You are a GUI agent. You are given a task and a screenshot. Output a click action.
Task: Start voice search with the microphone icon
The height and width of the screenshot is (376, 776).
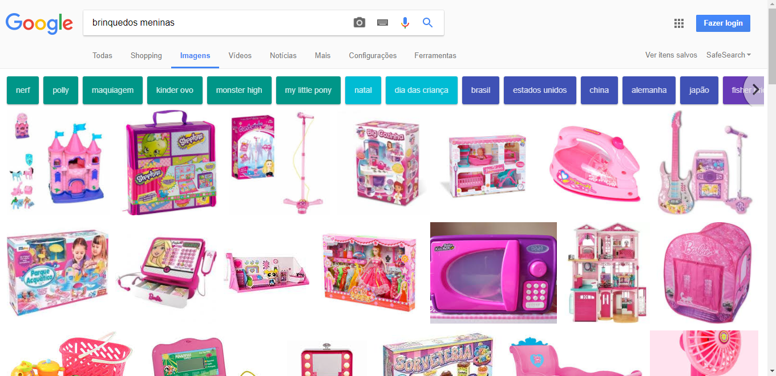click(x=405, y=23)
